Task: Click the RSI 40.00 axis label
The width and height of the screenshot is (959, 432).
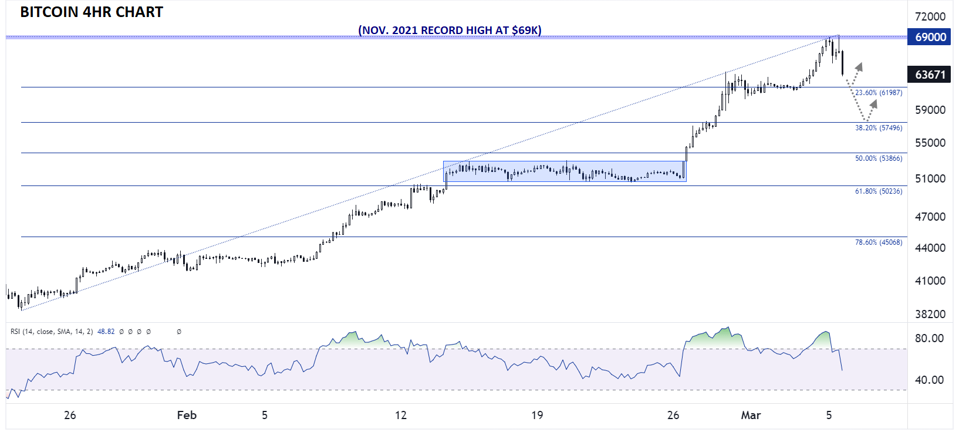Action: pyautogui.click(x=929, y=380)
